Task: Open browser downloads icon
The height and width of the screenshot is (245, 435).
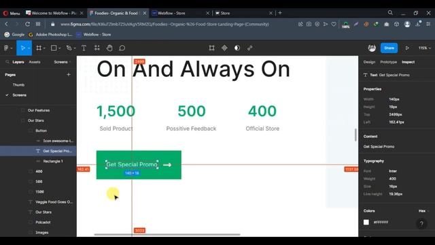Action: click(x=418, y=24)
